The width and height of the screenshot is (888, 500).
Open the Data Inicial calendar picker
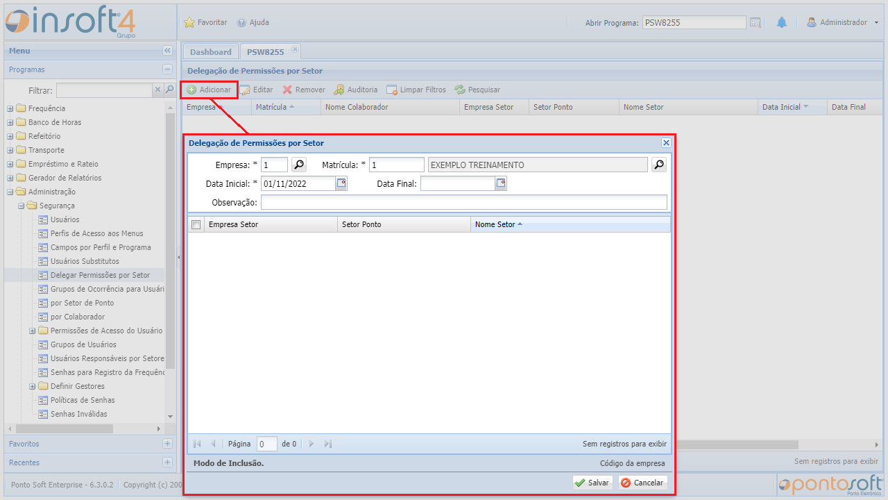(341, 183)
